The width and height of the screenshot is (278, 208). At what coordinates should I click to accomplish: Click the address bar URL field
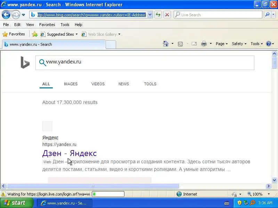[x=91, y=15]
